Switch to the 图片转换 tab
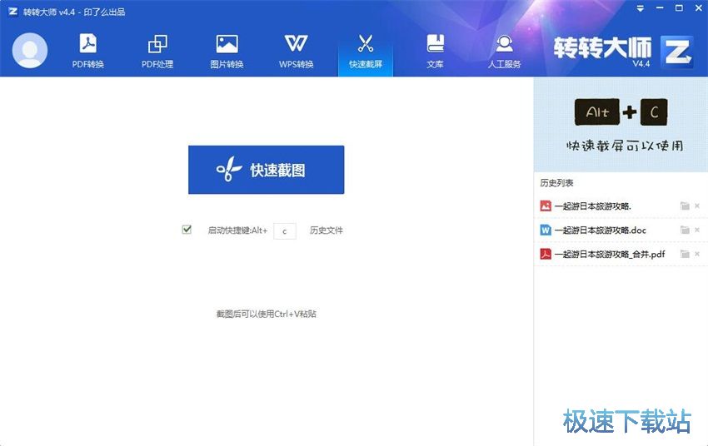Screen dimensions: 708x446 coord(227,51)
